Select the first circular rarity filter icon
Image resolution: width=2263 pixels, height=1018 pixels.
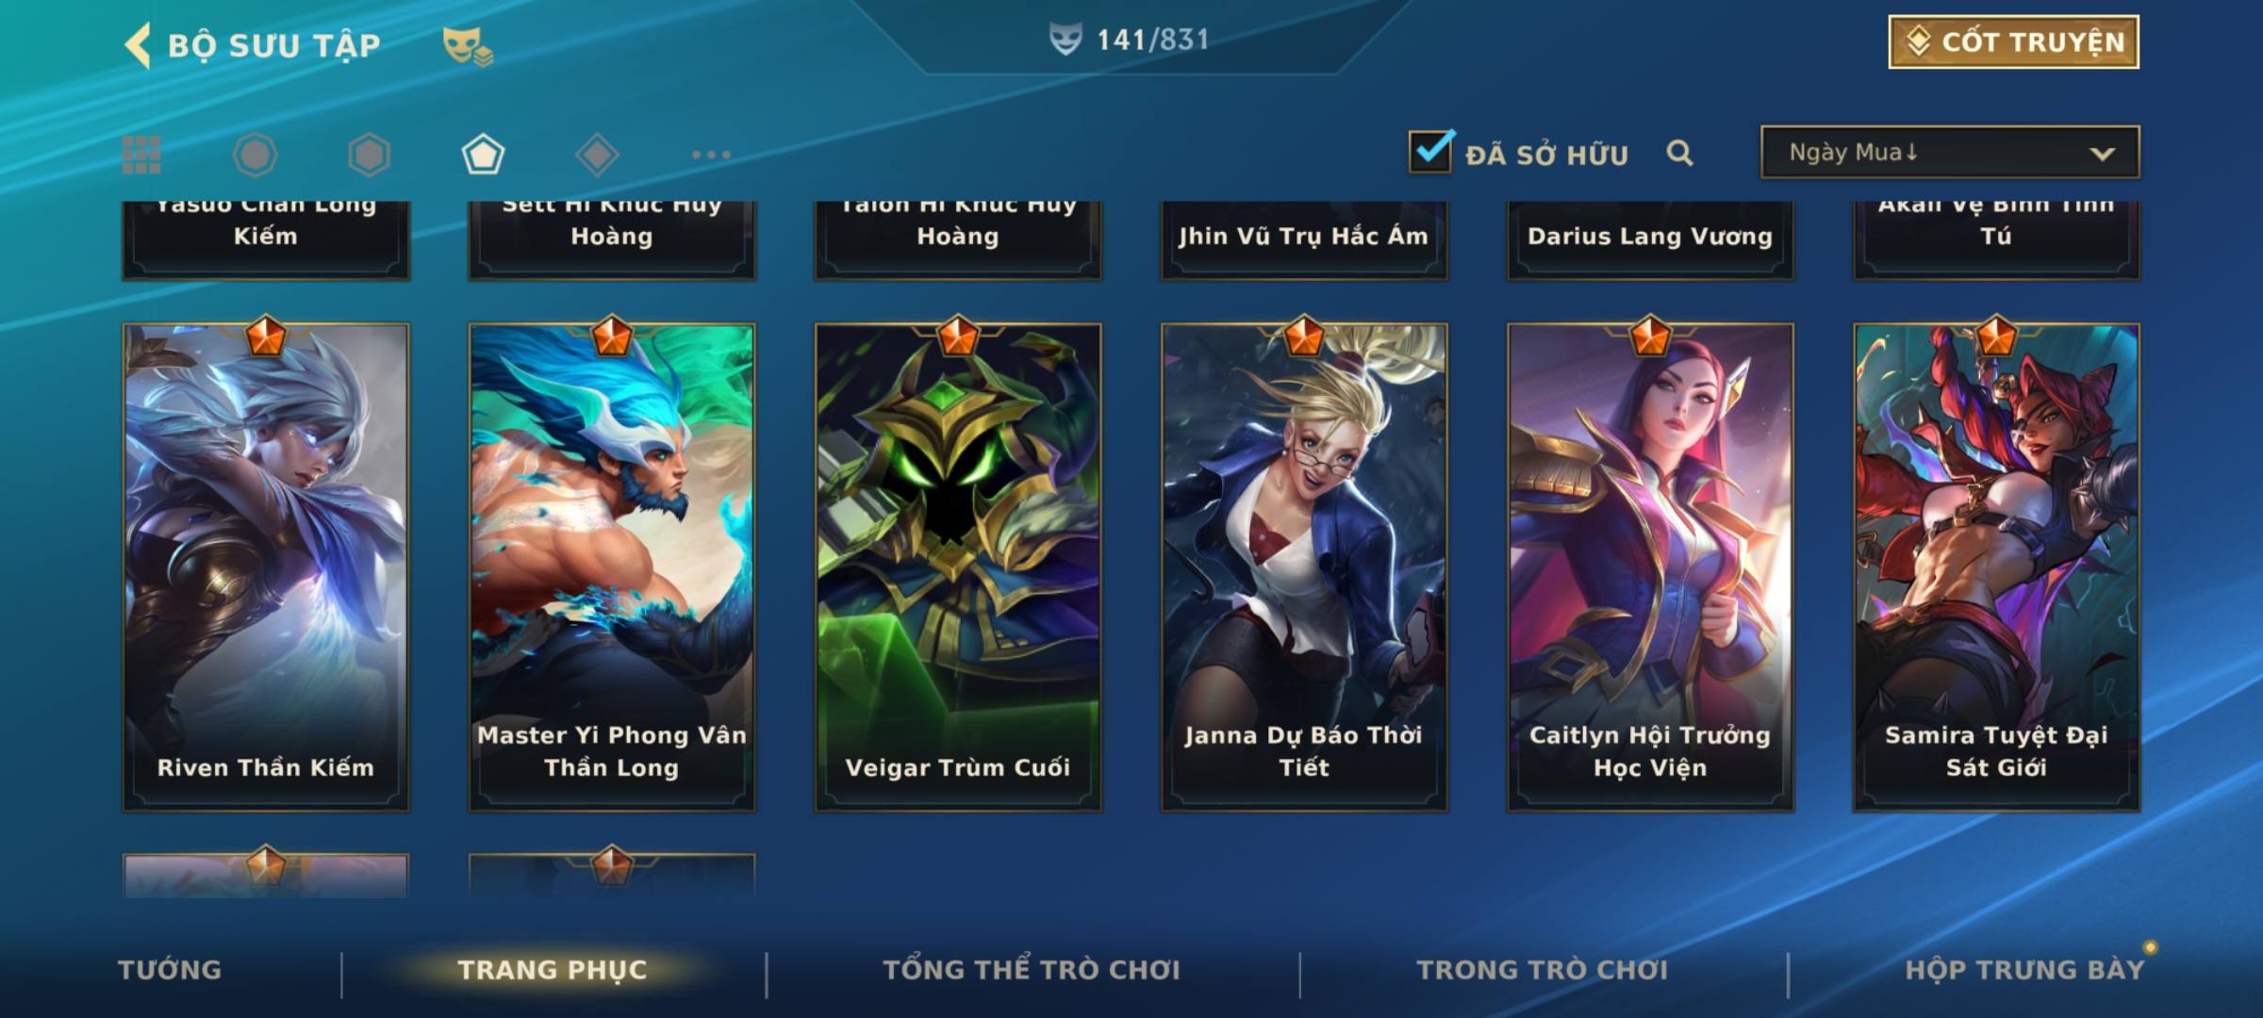point(255,155)
